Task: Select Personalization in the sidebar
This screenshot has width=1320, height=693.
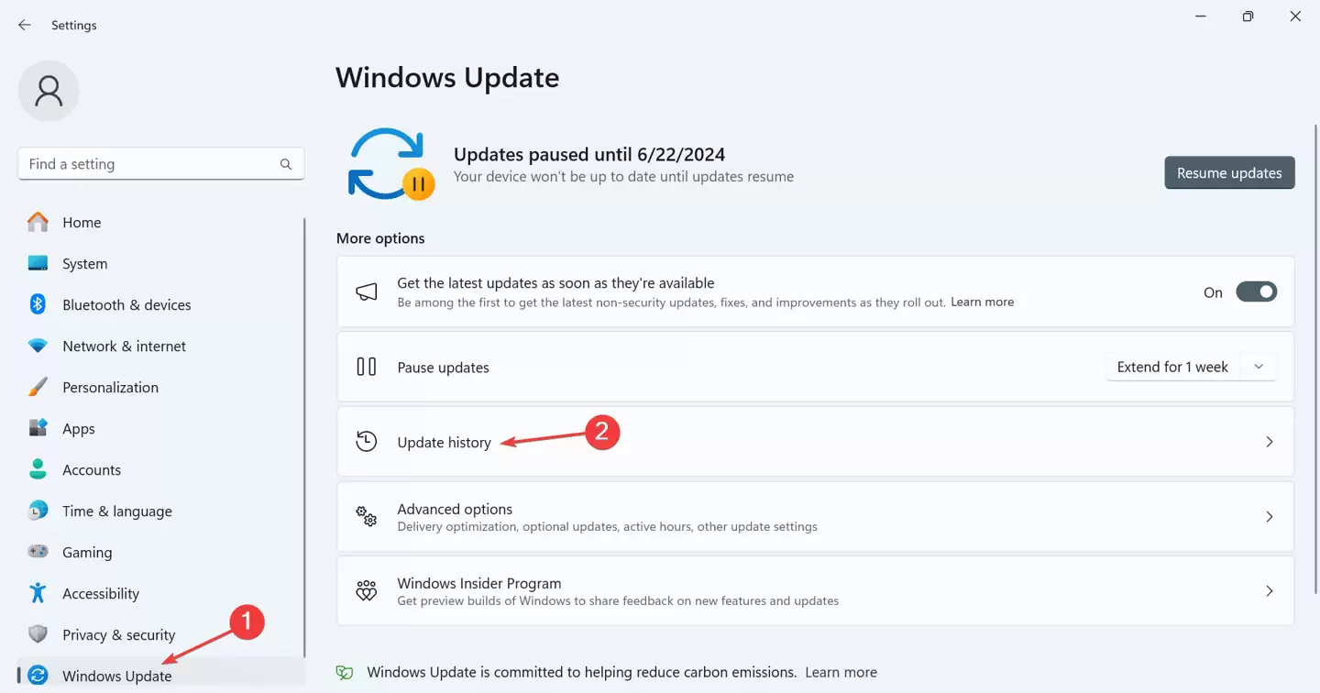Action: [x=110, y=387]
